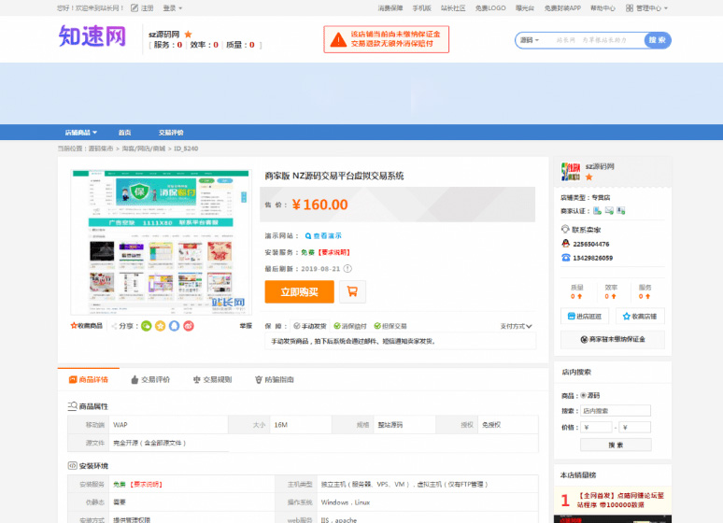Image resolution: width=723 pixels, height=523 pixels.
Task: Select the 源码 radio button in shop search
Action: coord(583,395)
